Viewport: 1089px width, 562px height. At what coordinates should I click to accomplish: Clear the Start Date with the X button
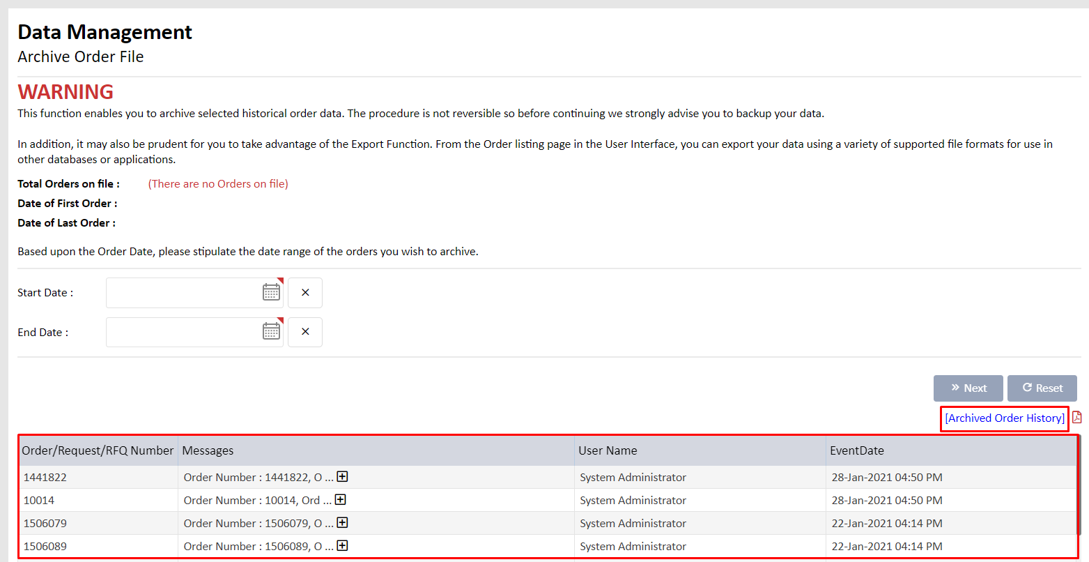(x=305, y=293)
